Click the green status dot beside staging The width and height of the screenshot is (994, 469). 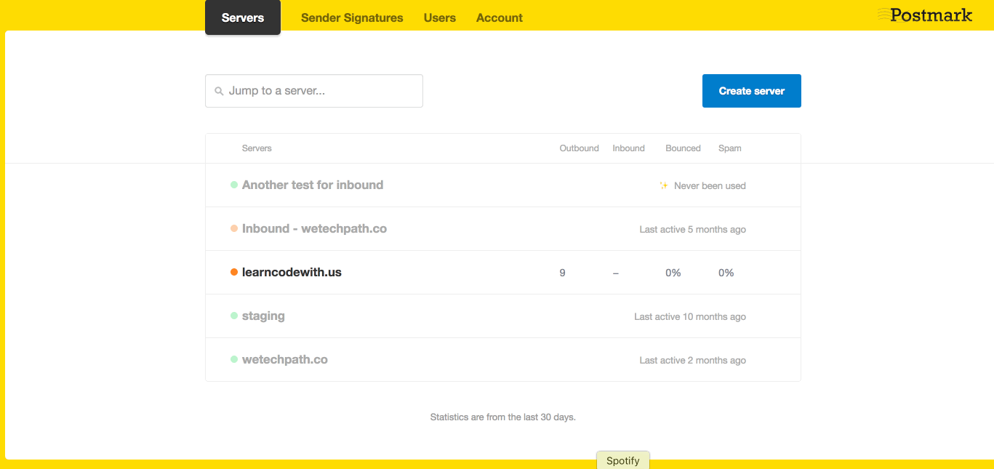234,316
